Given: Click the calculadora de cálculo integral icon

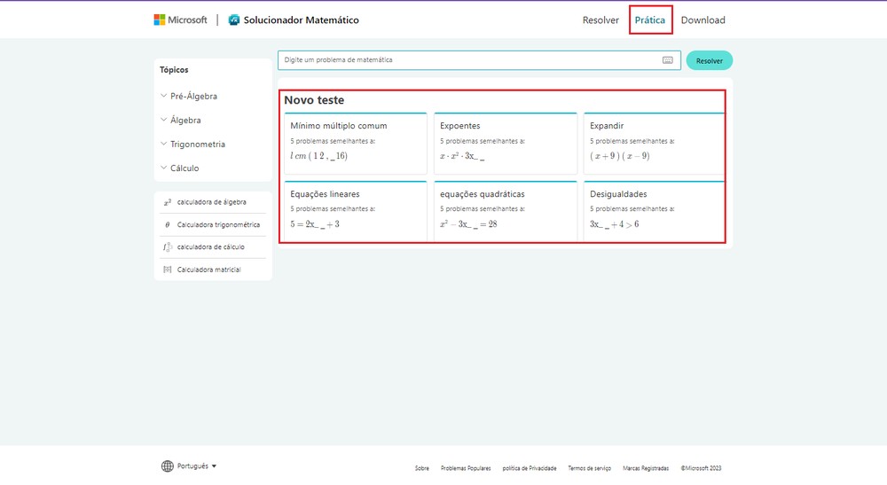Looking at the screenshot, I should coord(167,247).
